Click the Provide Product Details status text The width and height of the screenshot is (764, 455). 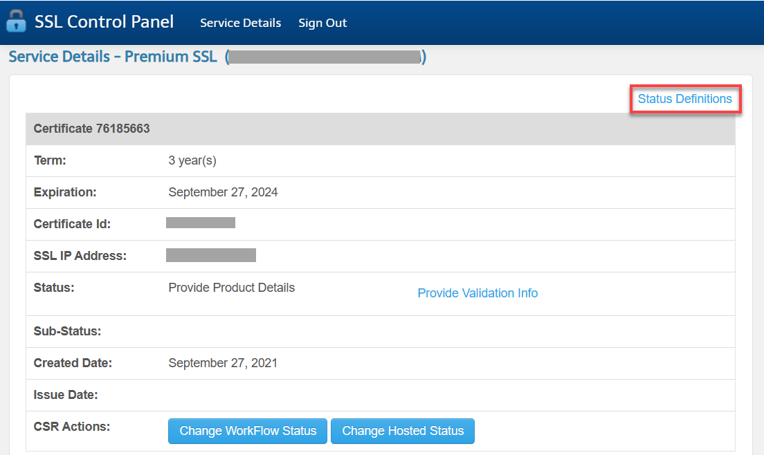pyautogui.click(x=231, y=288)
